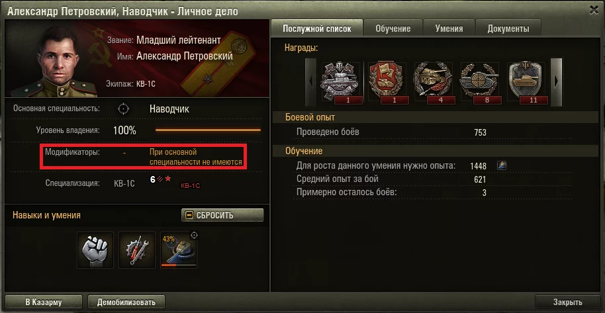Open the Документы tab
The height and width of the screenshot is (313, 605).
point(508,28)
